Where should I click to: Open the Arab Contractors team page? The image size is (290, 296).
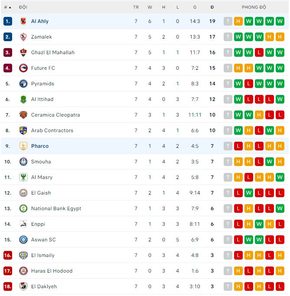click(x=52, y=130)
